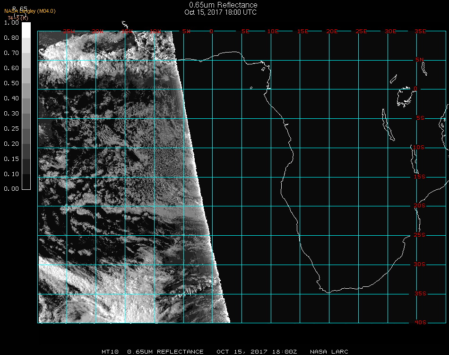Click the 10W longitude label

(x=155, y=31)
